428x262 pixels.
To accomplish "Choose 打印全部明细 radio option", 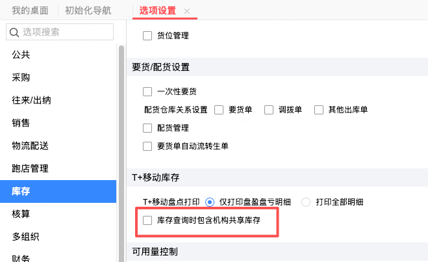I will (307, 202).
